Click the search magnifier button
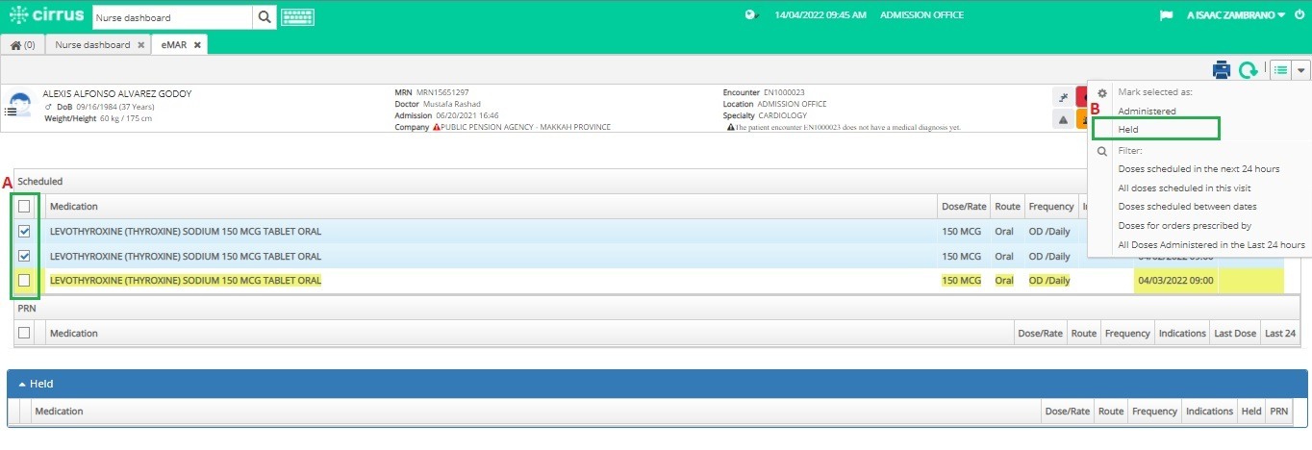 click(265, 16)
